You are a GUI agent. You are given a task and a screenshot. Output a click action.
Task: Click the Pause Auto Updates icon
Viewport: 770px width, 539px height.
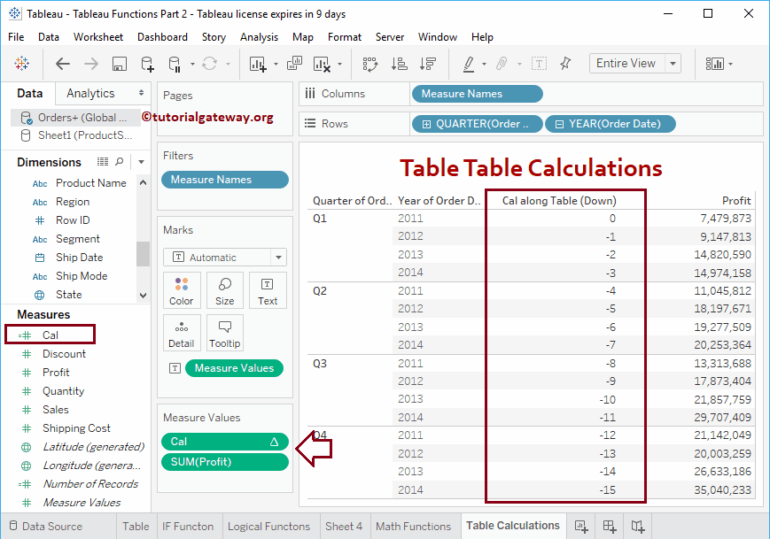pos(175,64)
